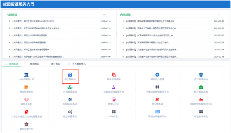Open the 保卫处2025年2月份值班表 notice
This screenshot has width=231, height=133.
click(34, 35)
